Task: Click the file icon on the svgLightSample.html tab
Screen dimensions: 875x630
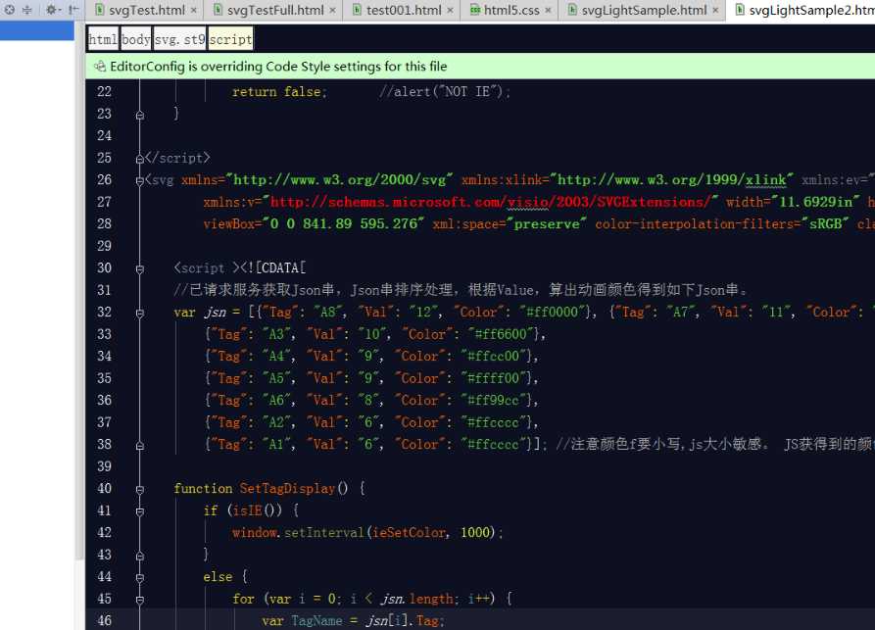Action: (572, 10)
